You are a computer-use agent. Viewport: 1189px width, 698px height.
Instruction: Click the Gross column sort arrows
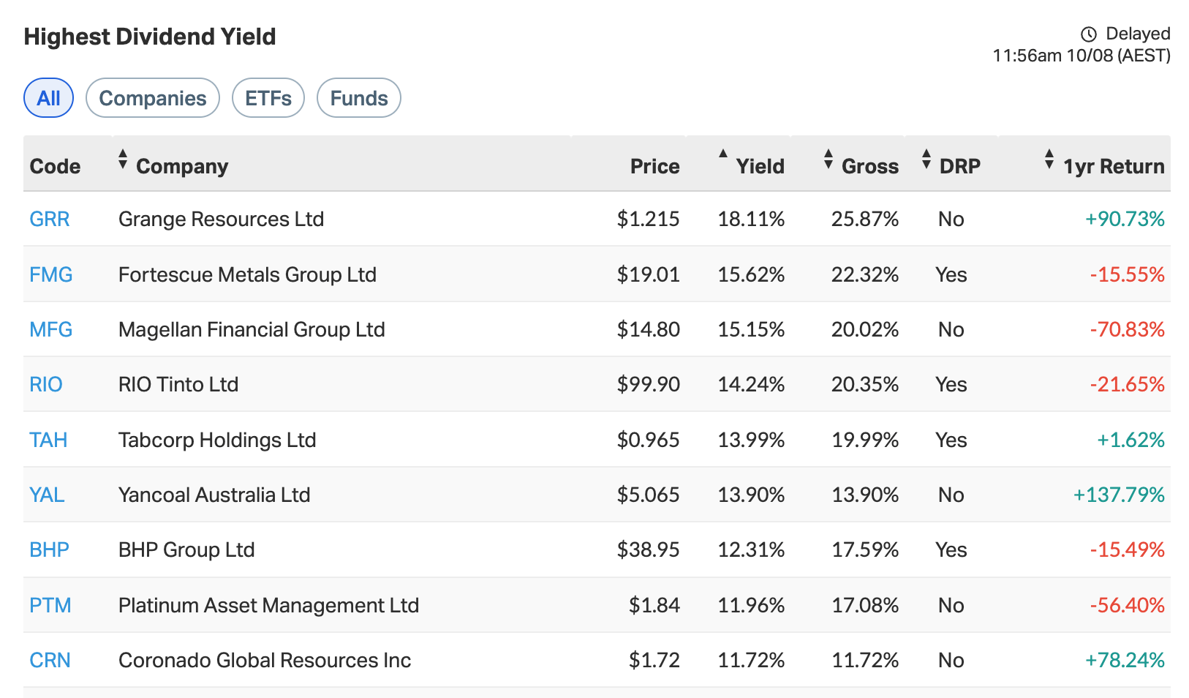(x=828, y=160)
